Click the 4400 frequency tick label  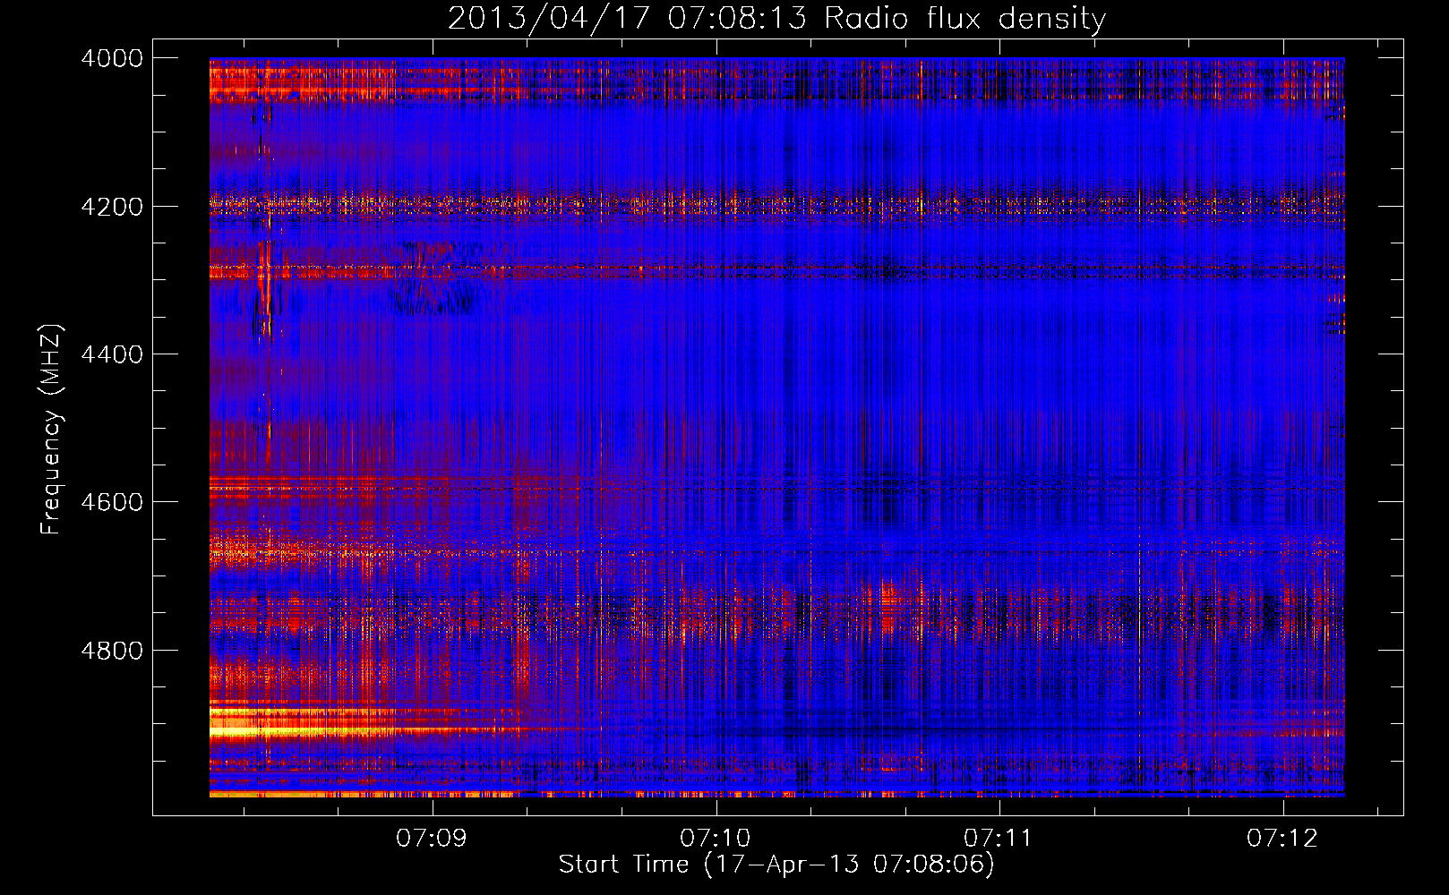click(112, 354)
